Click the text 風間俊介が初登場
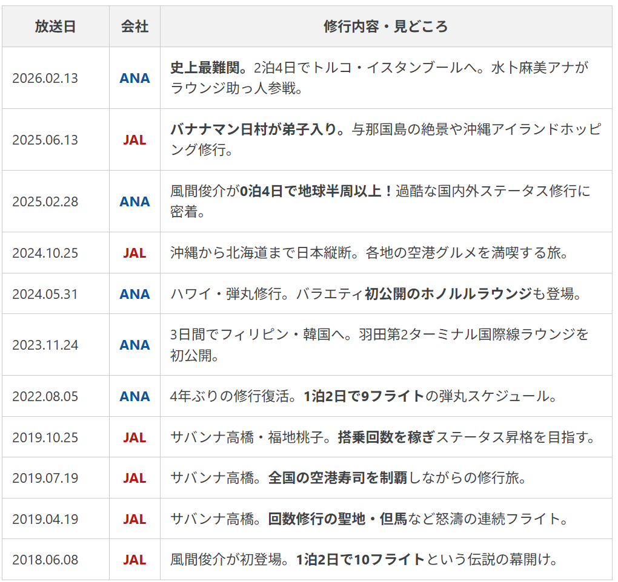This screenshot has height=582, width=618. coord(226,560)
